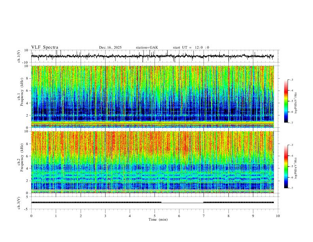Click the "-7" label on ch.1 color bar
Viewport: 313px width, 242px height.
pyautogui.click(x=292, y=123)
